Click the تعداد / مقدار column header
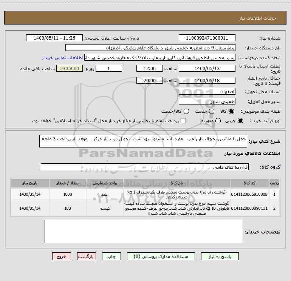Screen dimensions: 291x281 (x=68, y=183)
